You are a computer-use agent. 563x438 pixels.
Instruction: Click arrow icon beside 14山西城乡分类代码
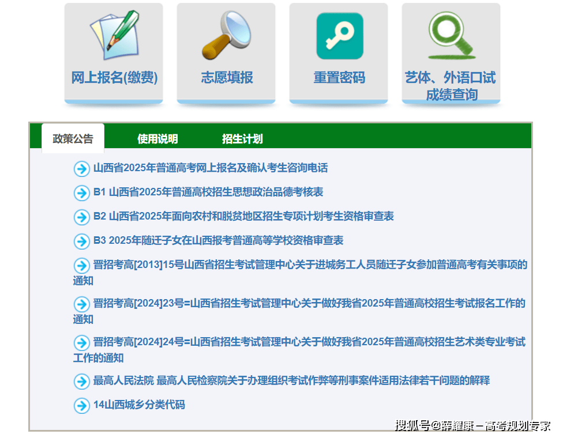pyautogui.click(x=82, y=406)
